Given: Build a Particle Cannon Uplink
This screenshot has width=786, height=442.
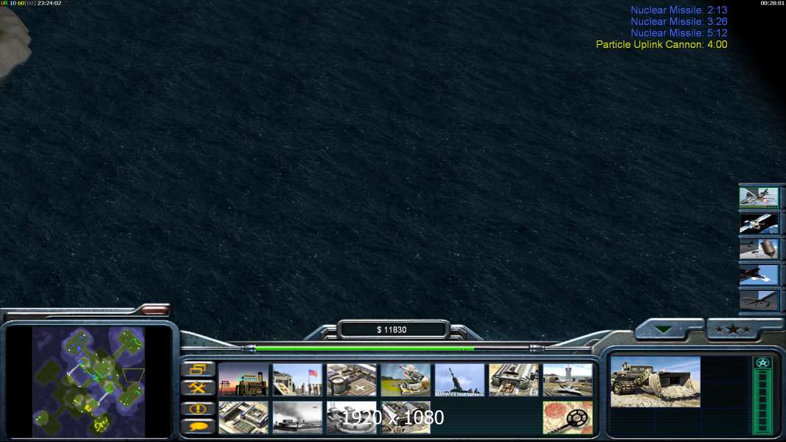Looking at the screenshot, I should click(x=352, y=418).
